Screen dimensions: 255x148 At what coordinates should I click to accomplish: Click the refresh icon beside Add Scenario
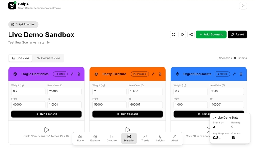173,34
